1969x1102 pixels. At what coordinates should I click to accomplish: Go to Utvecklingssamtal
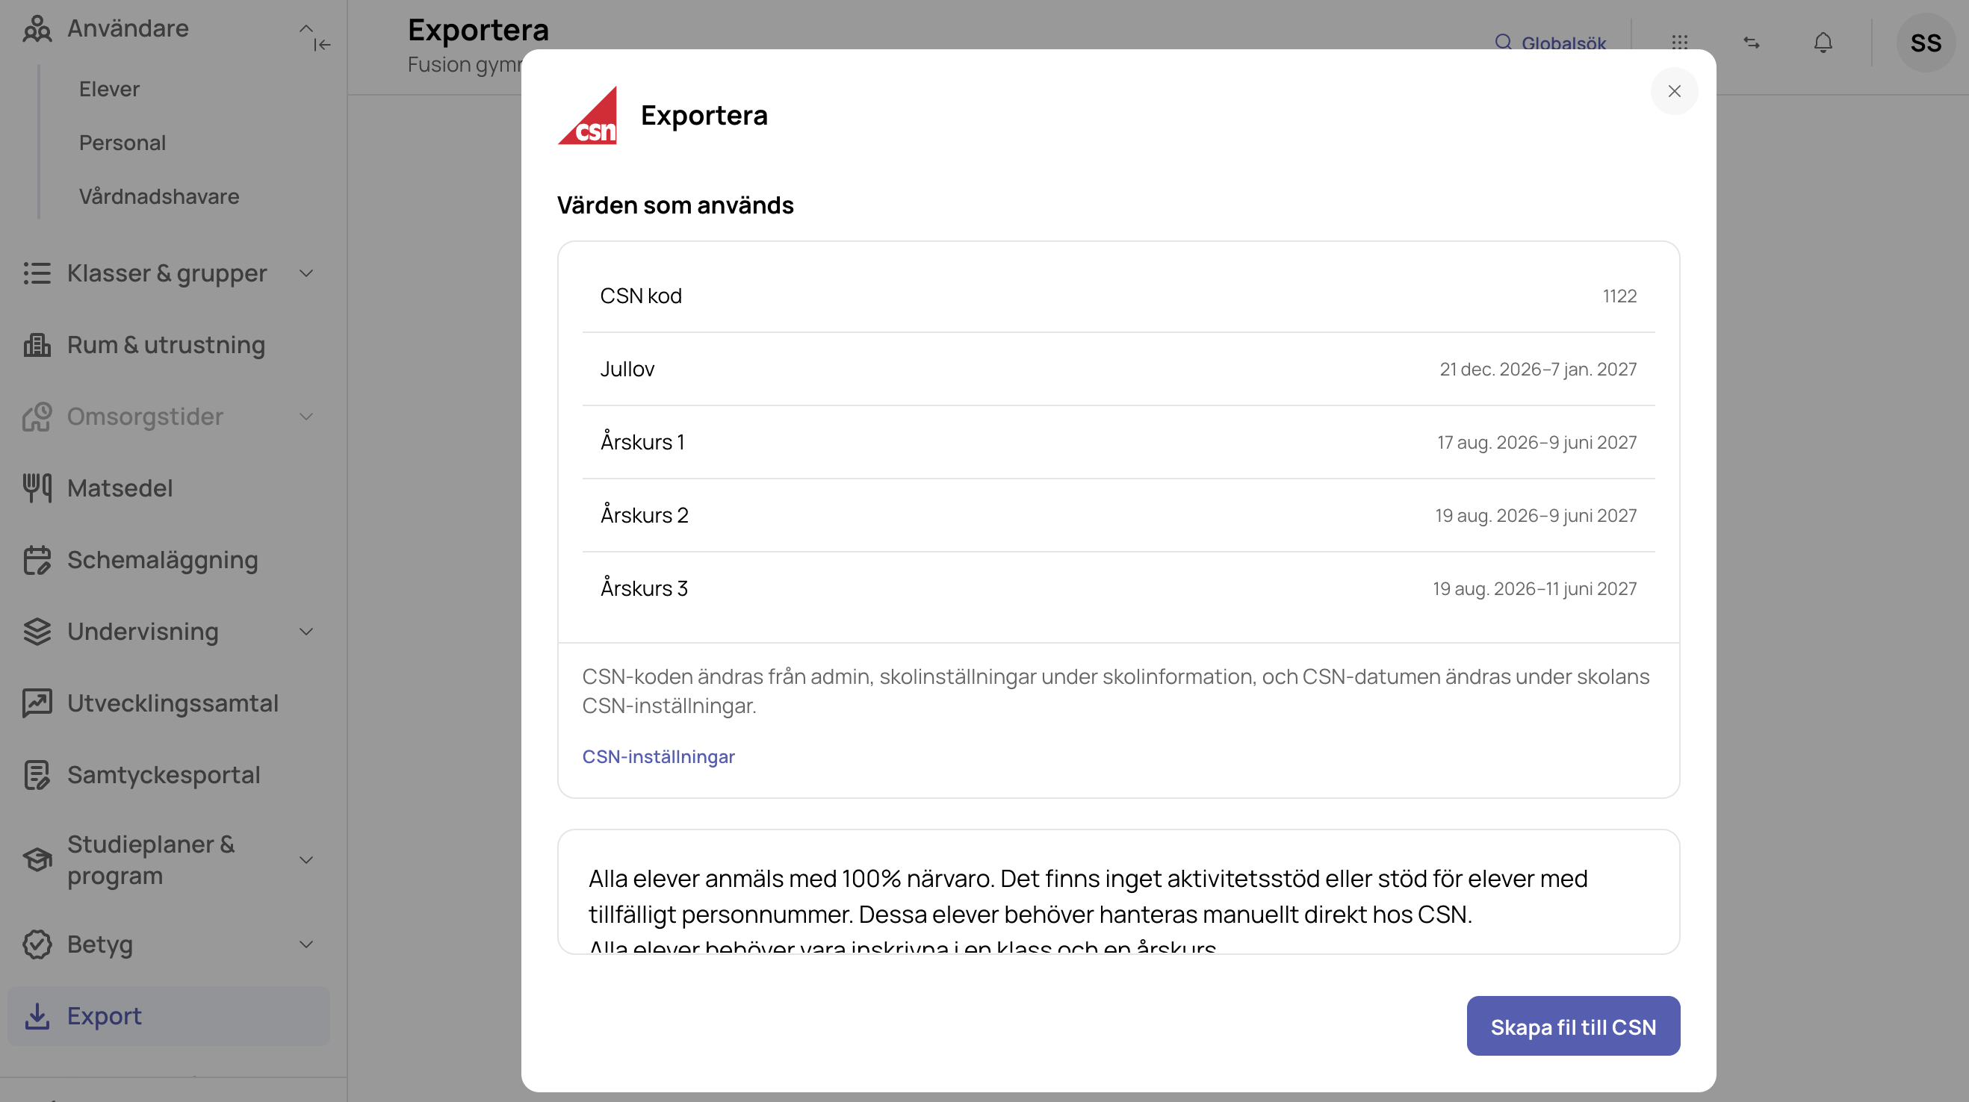[173, 703]
